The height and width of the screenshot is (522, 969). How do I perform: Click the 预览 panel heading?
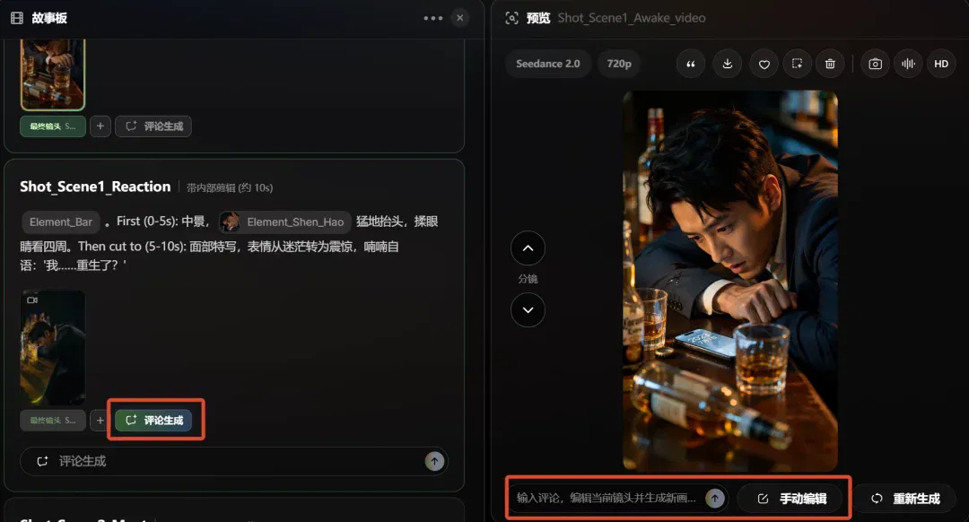coord(537,18)
